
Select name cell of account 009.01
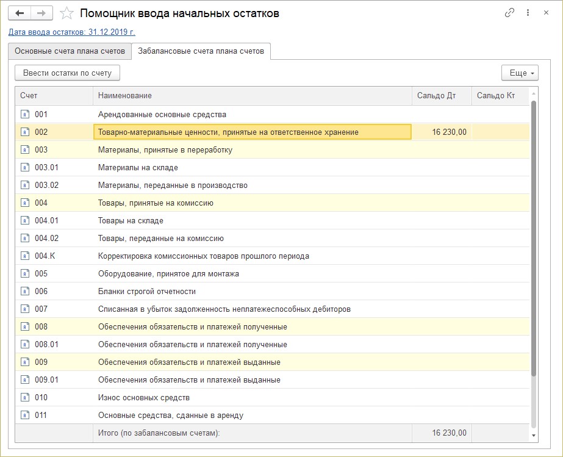253,380
